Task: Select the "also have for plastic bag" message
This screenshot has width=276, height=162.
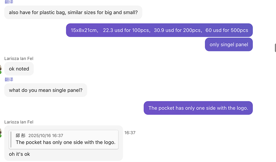Action: pyautogui.click(x=73, y=13)
